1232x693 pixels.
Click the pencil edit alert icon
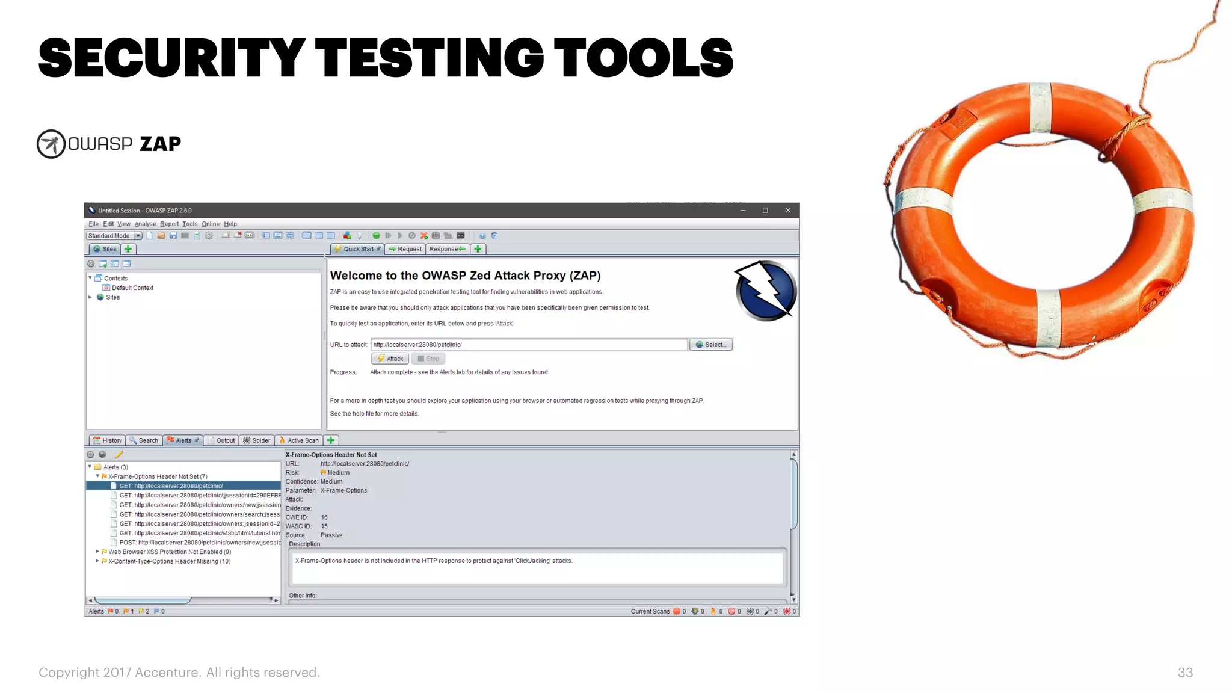tap(119, 455)
